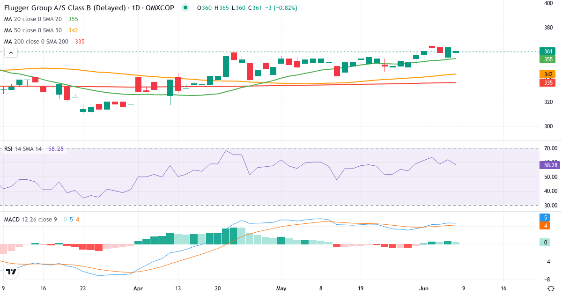This screenshot has height=295, width=562.
Task: Click the 30.00 RSI axis label
Action: click(550, 205)
